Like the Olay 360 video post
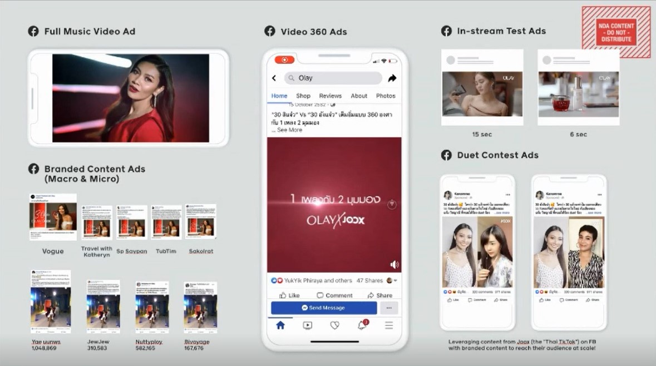656x366 pixels. coord(289,295)
